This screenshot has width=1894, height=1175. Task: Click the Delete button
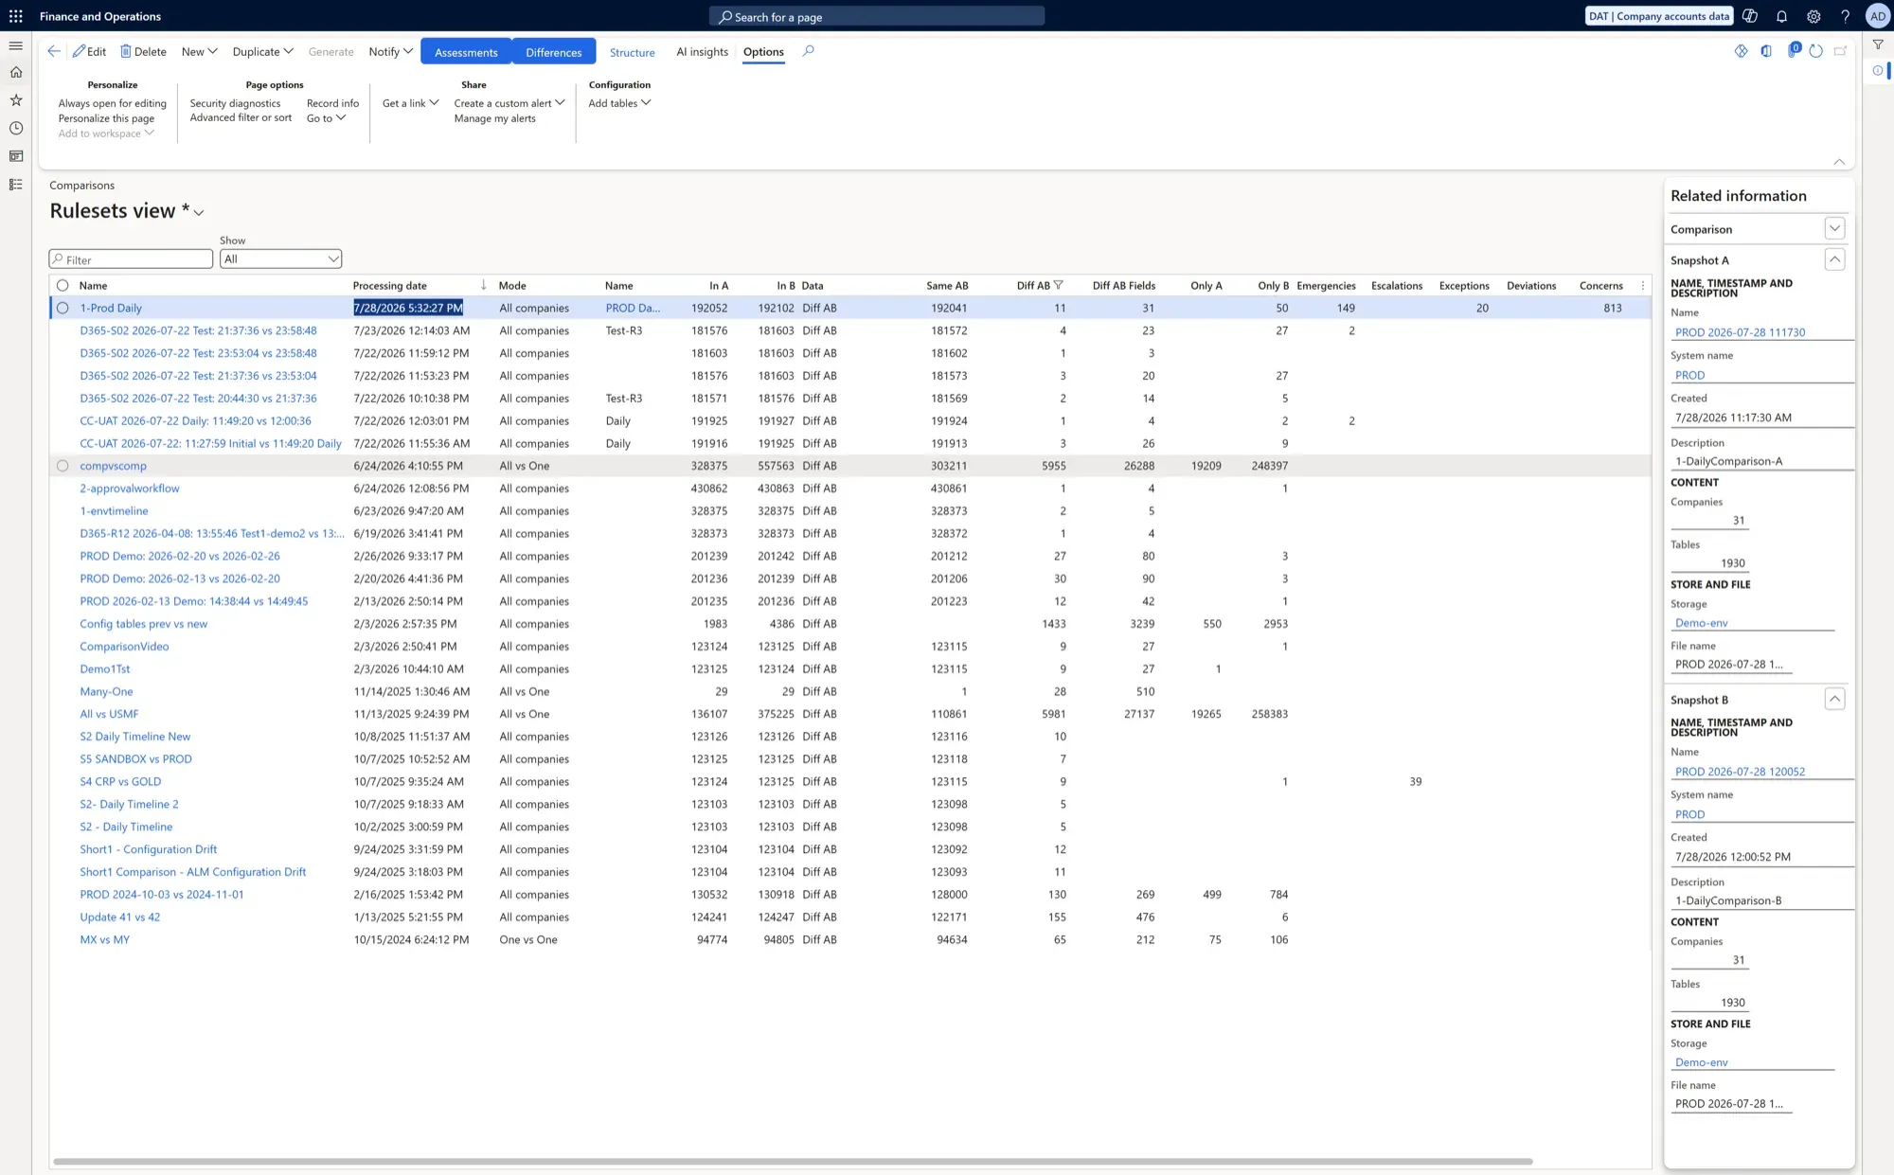[x=143, y=51]
